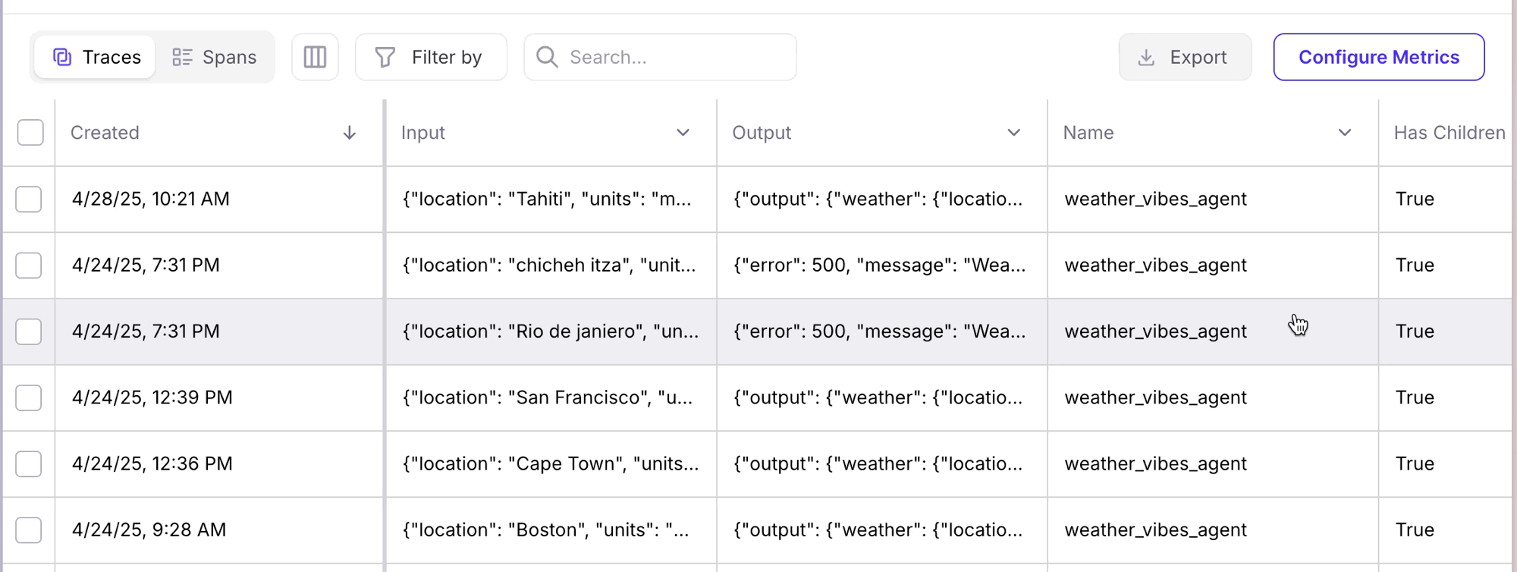Screen dimensions: 1517x572
Task: Select the Traces tab
Action: click(96, 57)
